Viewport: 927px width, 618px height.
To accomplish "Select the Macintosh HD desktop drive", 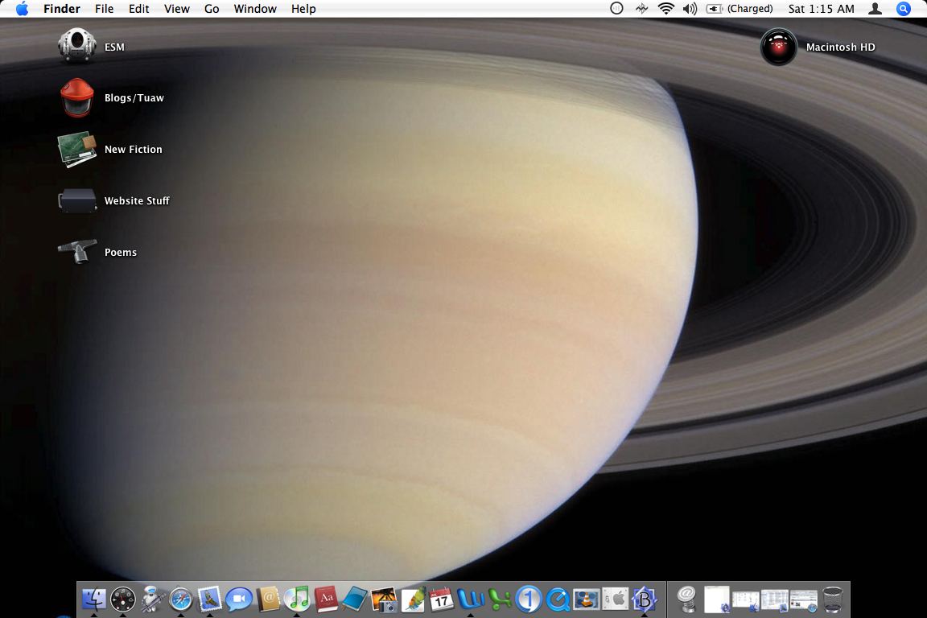I will coord(778,47).
